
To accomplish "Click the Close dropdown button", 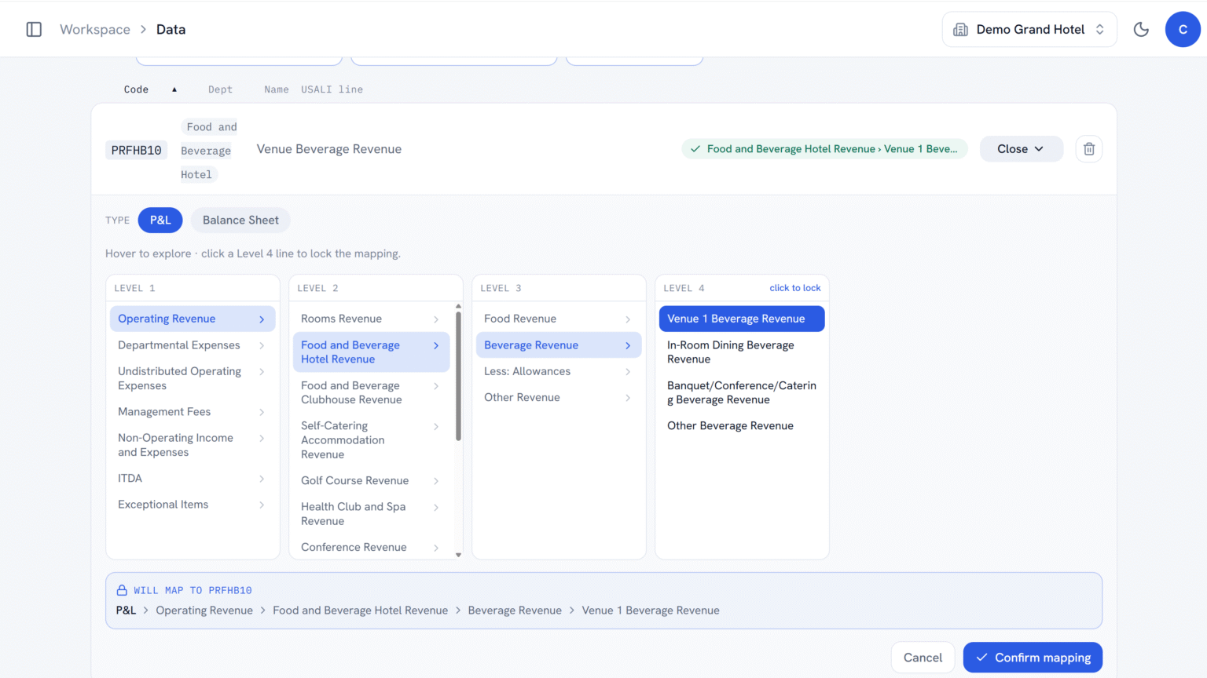I will [1021, 149].
